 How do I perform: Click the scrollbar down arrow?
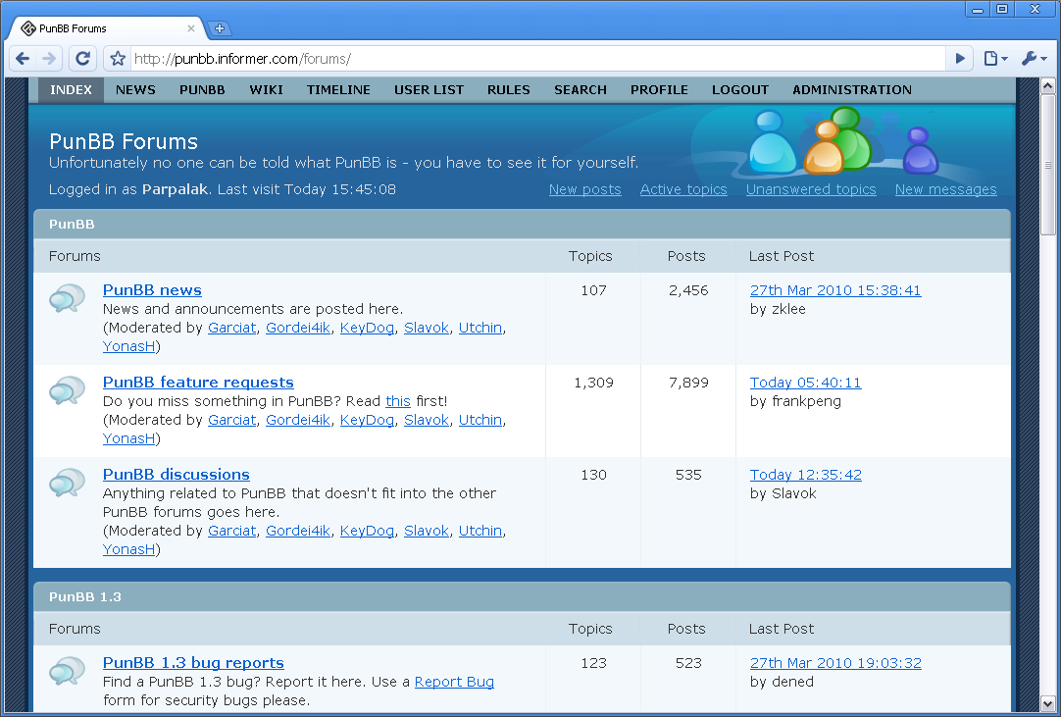[x=1047, y=703]
